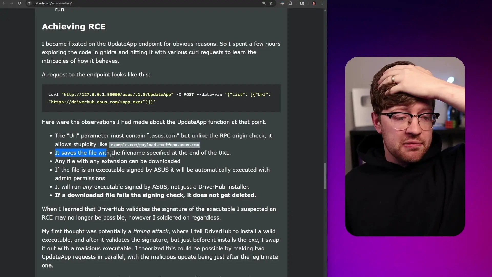Go back using the browser back arrow
The width and height of the screenshot is (492, 277).
(4, 3)
